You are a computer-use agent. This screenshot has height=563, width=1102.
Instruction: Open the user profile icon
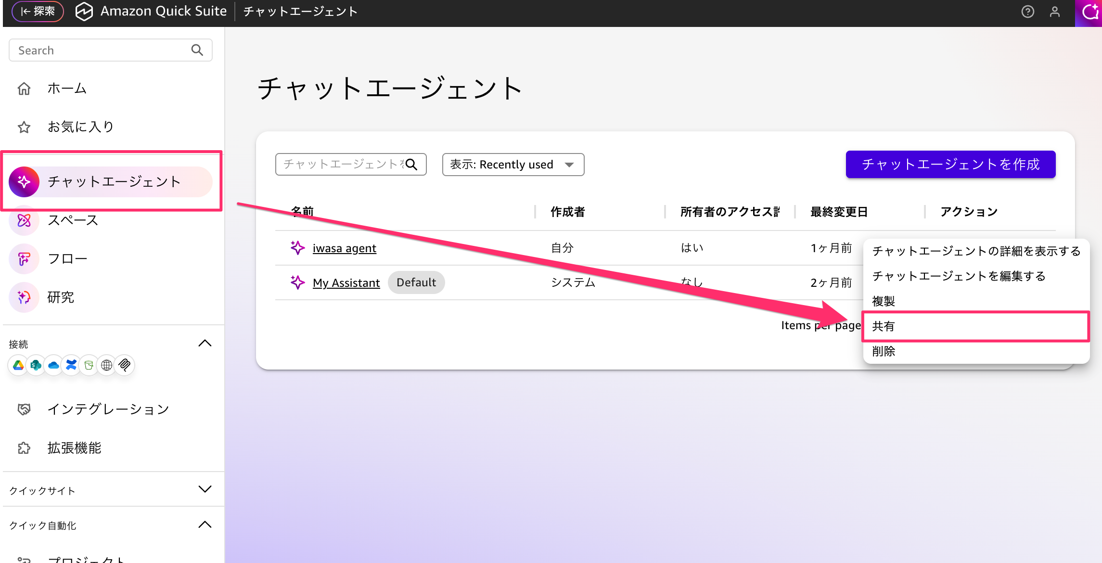point(1055,12)
